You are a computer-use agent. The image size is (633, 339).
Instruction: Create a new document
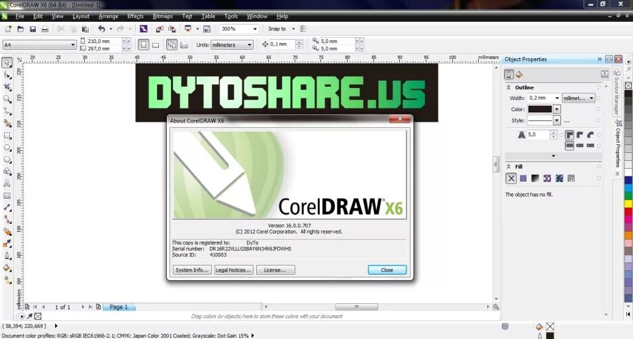[8, 28]
